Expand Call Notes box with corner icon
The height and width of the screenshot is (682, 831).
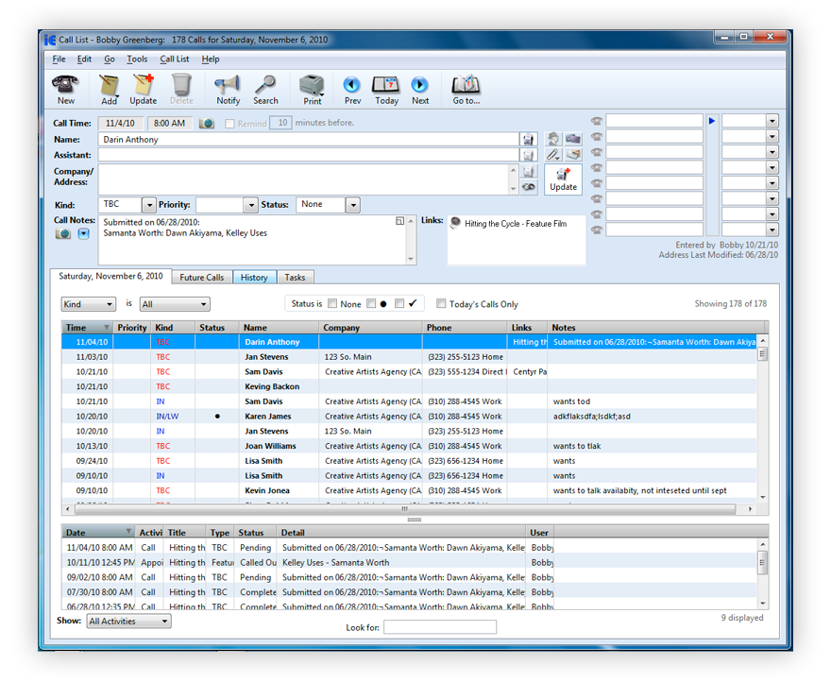pyautogui.click(x=400, y=221)
